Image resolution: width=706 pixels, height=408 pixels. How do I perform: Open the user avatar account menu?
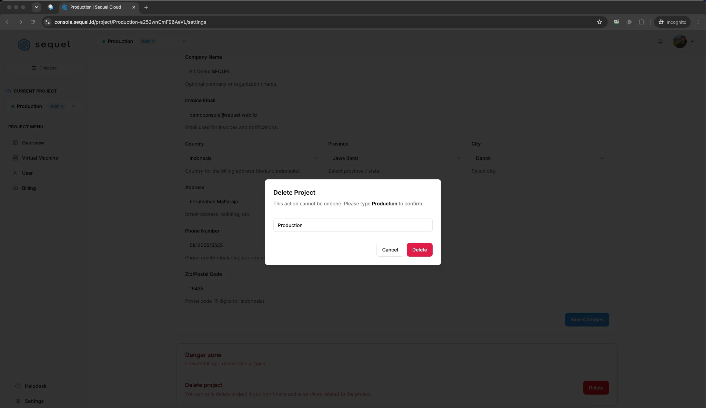[683, 41]
